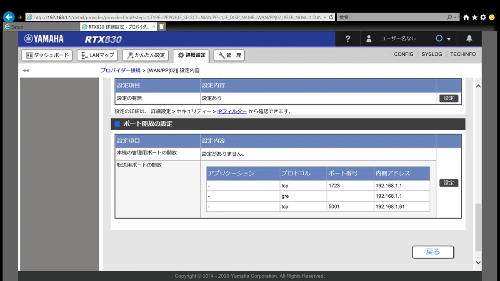The width and height of the screenshot is (500, 281).
Task: Open browser settings gear icon
Action: point(483,17)
